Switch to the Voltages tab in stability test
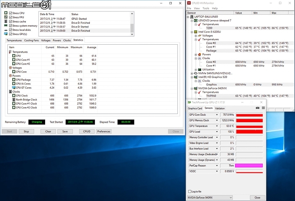 46,40
